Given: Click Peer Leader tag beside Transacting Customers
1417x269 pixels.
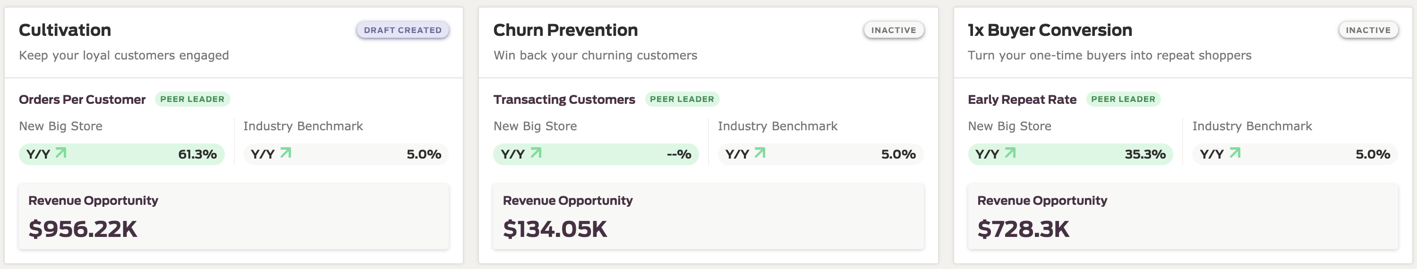Looking at the screenshot, I should click(x=682, y=99).
